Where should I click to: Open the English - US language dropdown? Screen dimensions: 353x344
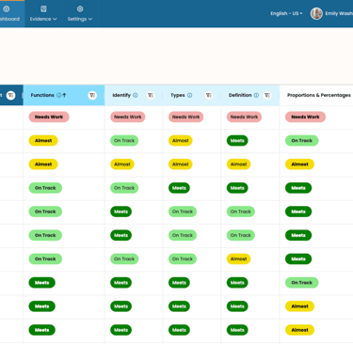coord(286,13)
